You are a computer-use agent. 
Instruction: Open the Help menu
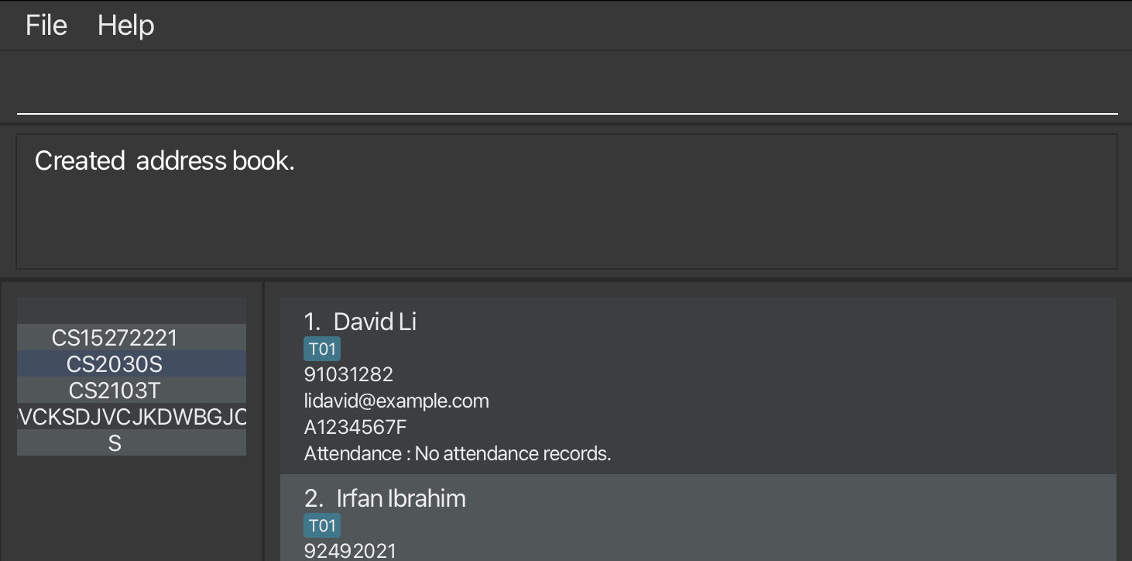click(x=126, y=26)
